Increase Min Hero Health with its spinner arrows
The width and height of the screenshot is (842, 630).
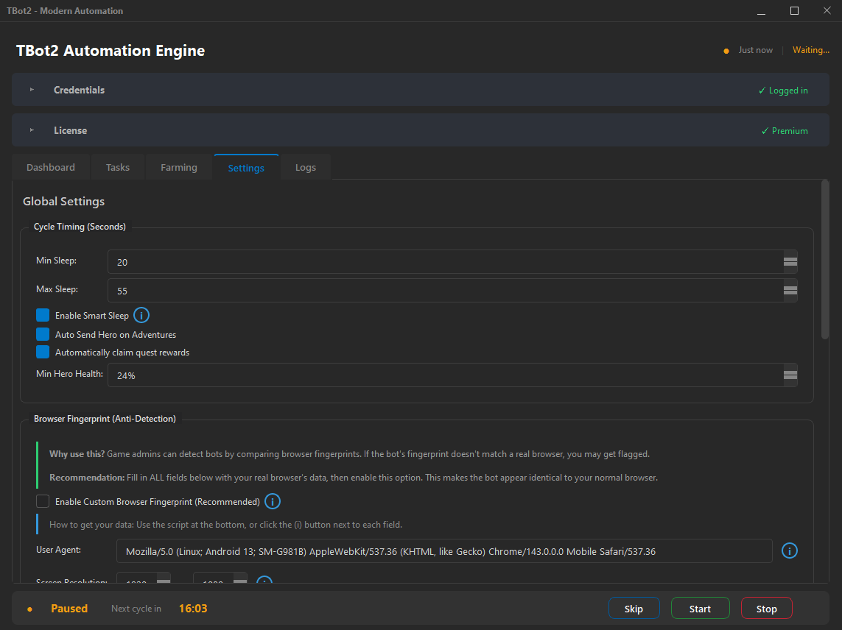(x=789, y=372)
